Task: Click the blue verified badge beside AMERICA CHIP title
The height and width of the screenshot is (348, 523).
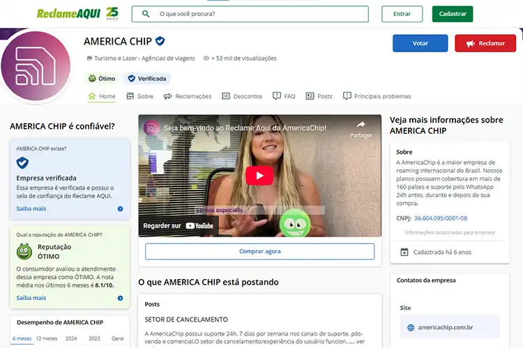Action: pyautogui.click(x=160, y=41)
